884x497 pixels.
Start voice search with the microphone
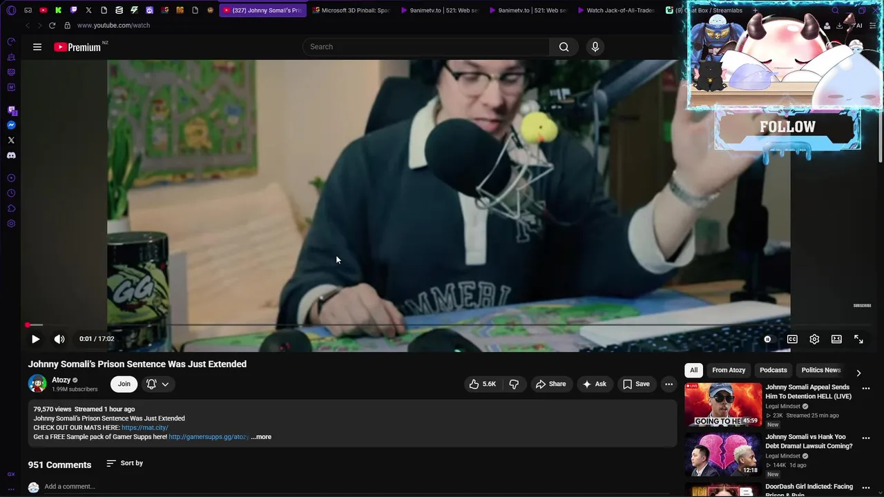point(595,47)
